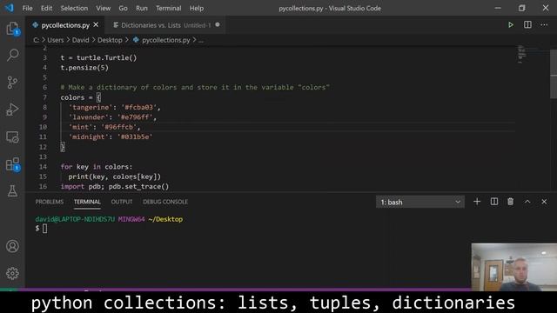
Task: Open the Manage gear icon
Action: point(12,273)
